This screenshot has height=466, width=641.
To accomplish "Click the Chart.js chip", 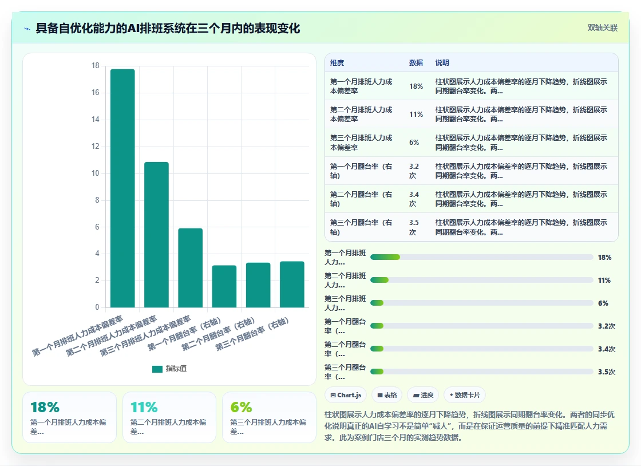I will 346,395.
